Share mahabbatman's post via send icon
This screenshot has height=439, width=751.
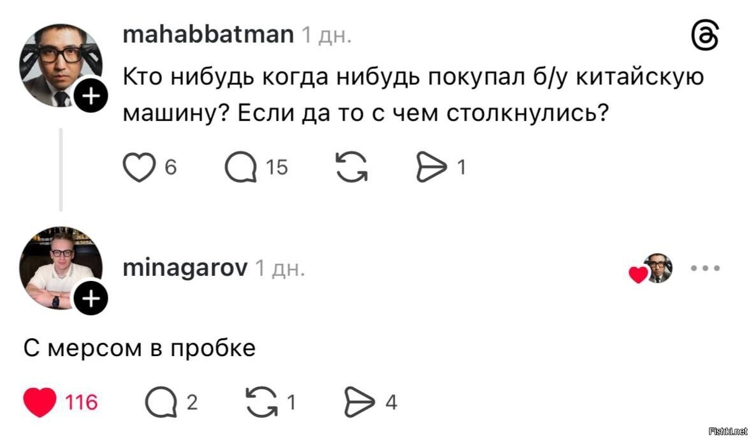tap(432, 168)
